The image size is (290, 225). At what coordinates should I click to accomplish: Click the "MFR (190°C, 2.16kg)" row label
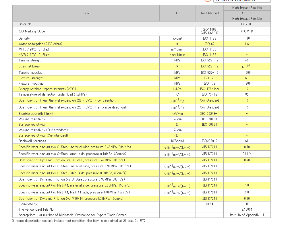(x=34, y=49)
